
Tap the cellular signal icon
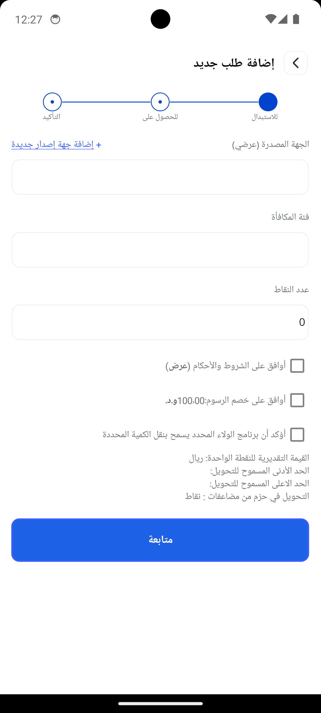coord(283,19)
